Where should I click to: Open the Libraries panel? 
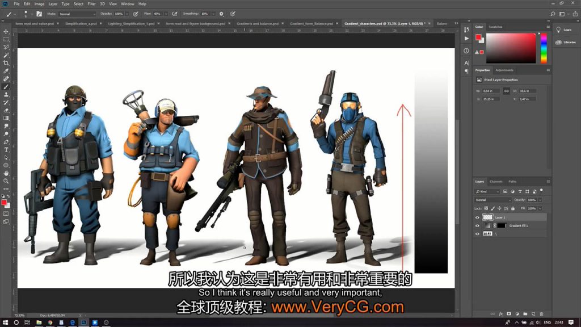[x=566, y=42]
